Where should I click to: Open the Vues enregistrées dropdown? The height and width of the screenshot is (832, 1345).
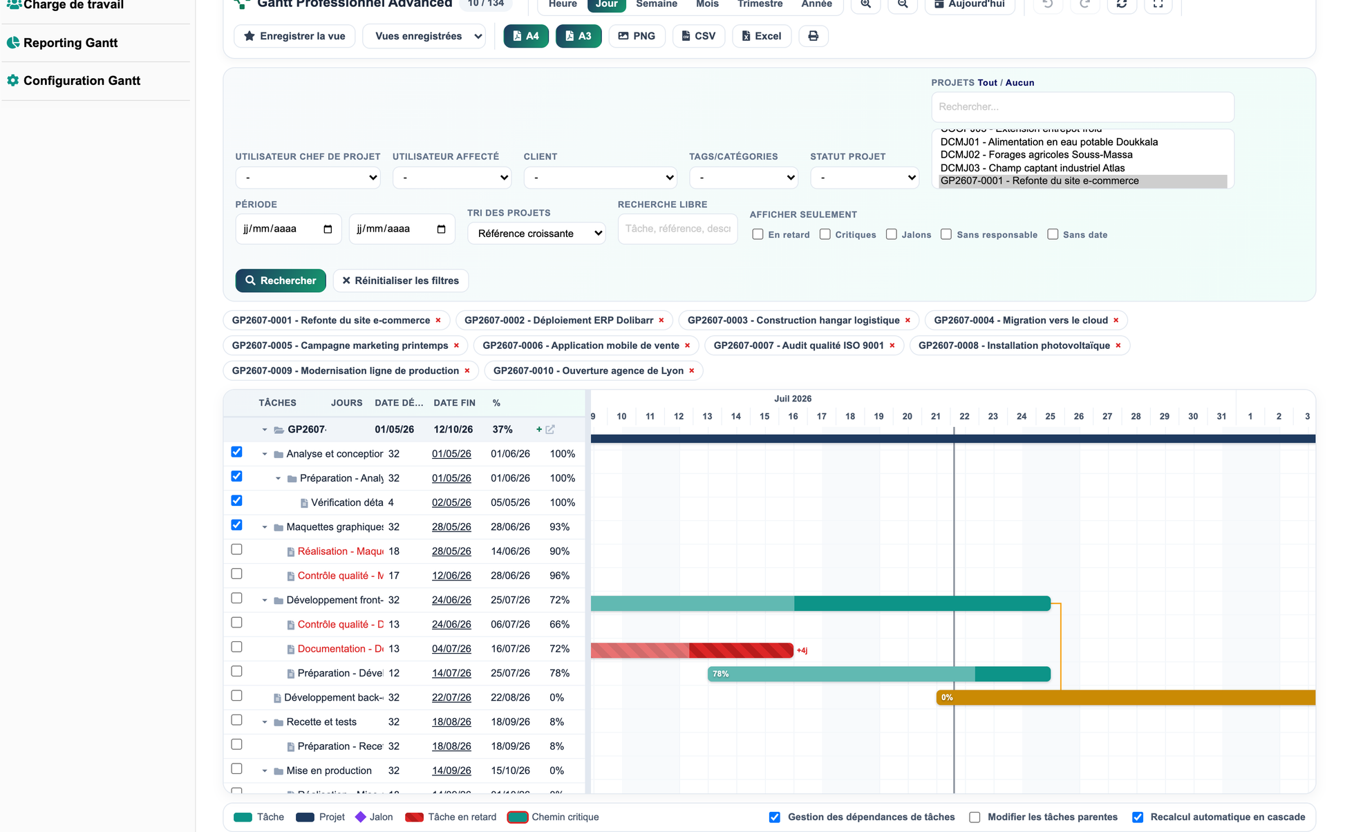click(x=424, y=36)
